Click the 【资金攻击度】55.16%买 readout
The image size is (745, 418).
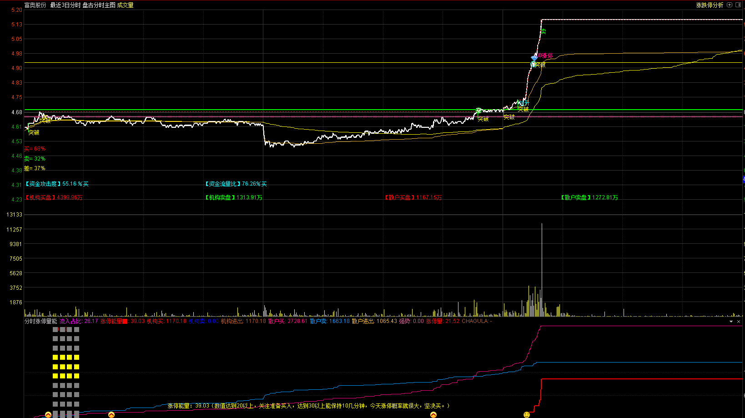pos(57,184)
